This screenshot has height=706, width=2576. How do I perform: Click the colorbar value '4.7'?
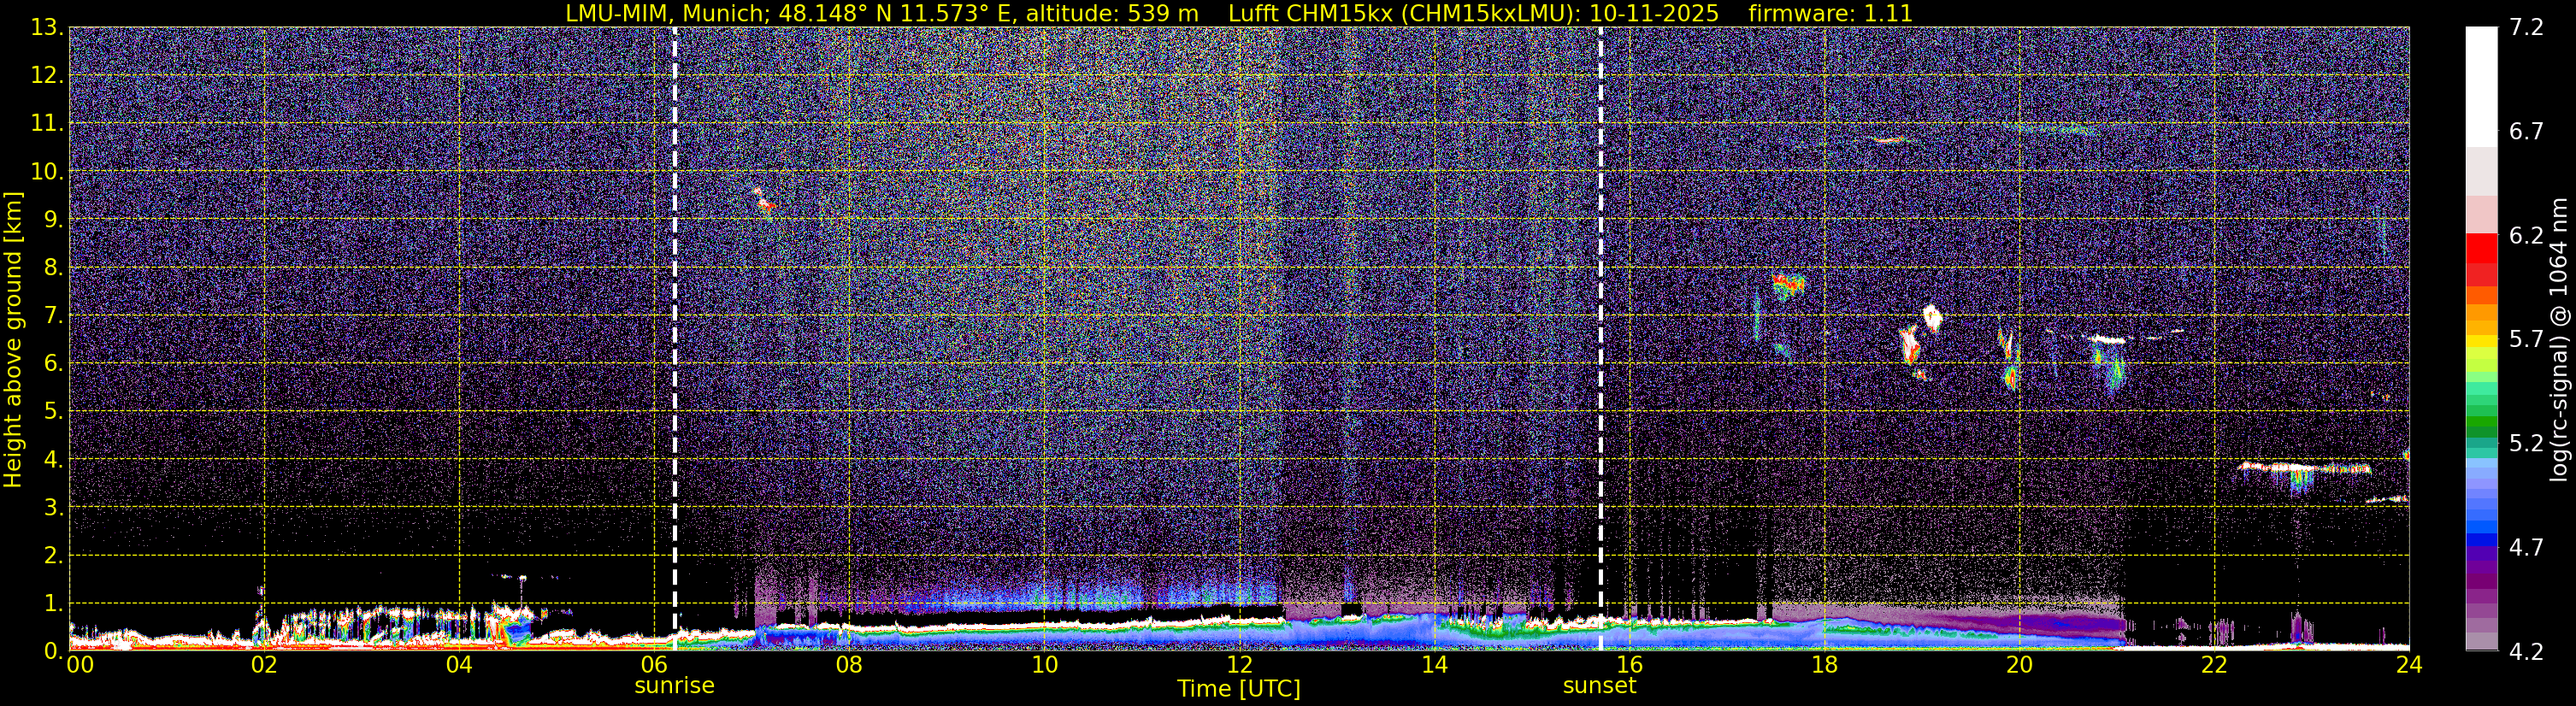click(2526, 548)
